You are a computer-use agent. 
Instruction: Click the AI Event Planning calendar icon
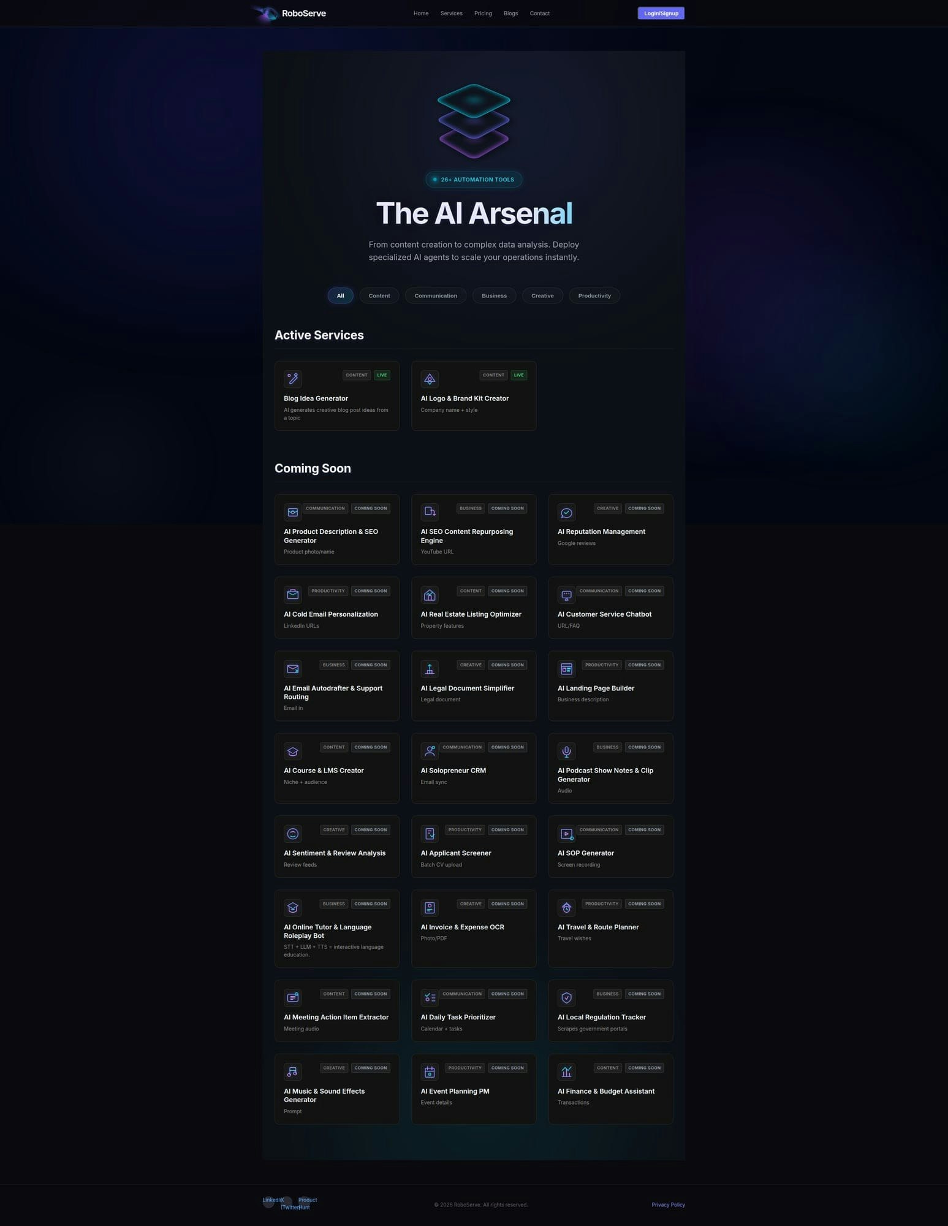(x=430, y=1072)
